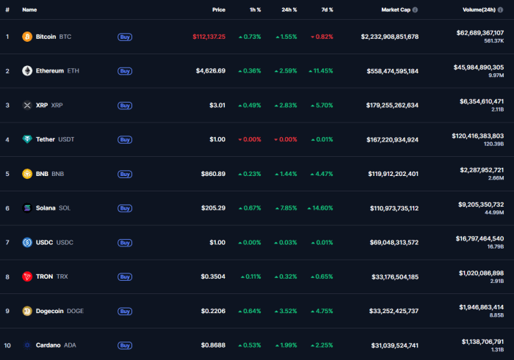
Task: Open the TRON TRX name link
Action: [52, 276]
